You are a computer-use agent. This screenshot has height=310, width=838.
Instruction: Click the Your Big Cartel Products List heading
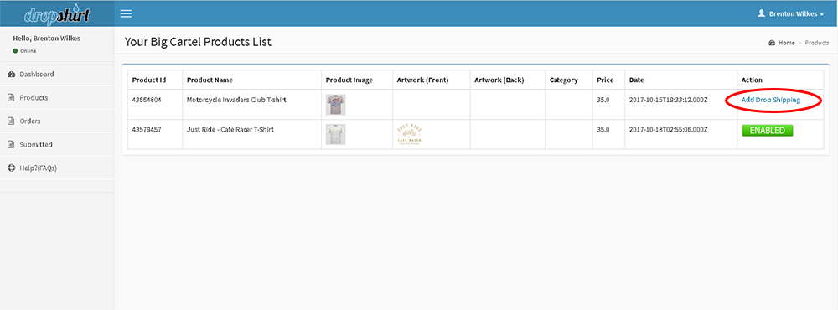(198, 42)
